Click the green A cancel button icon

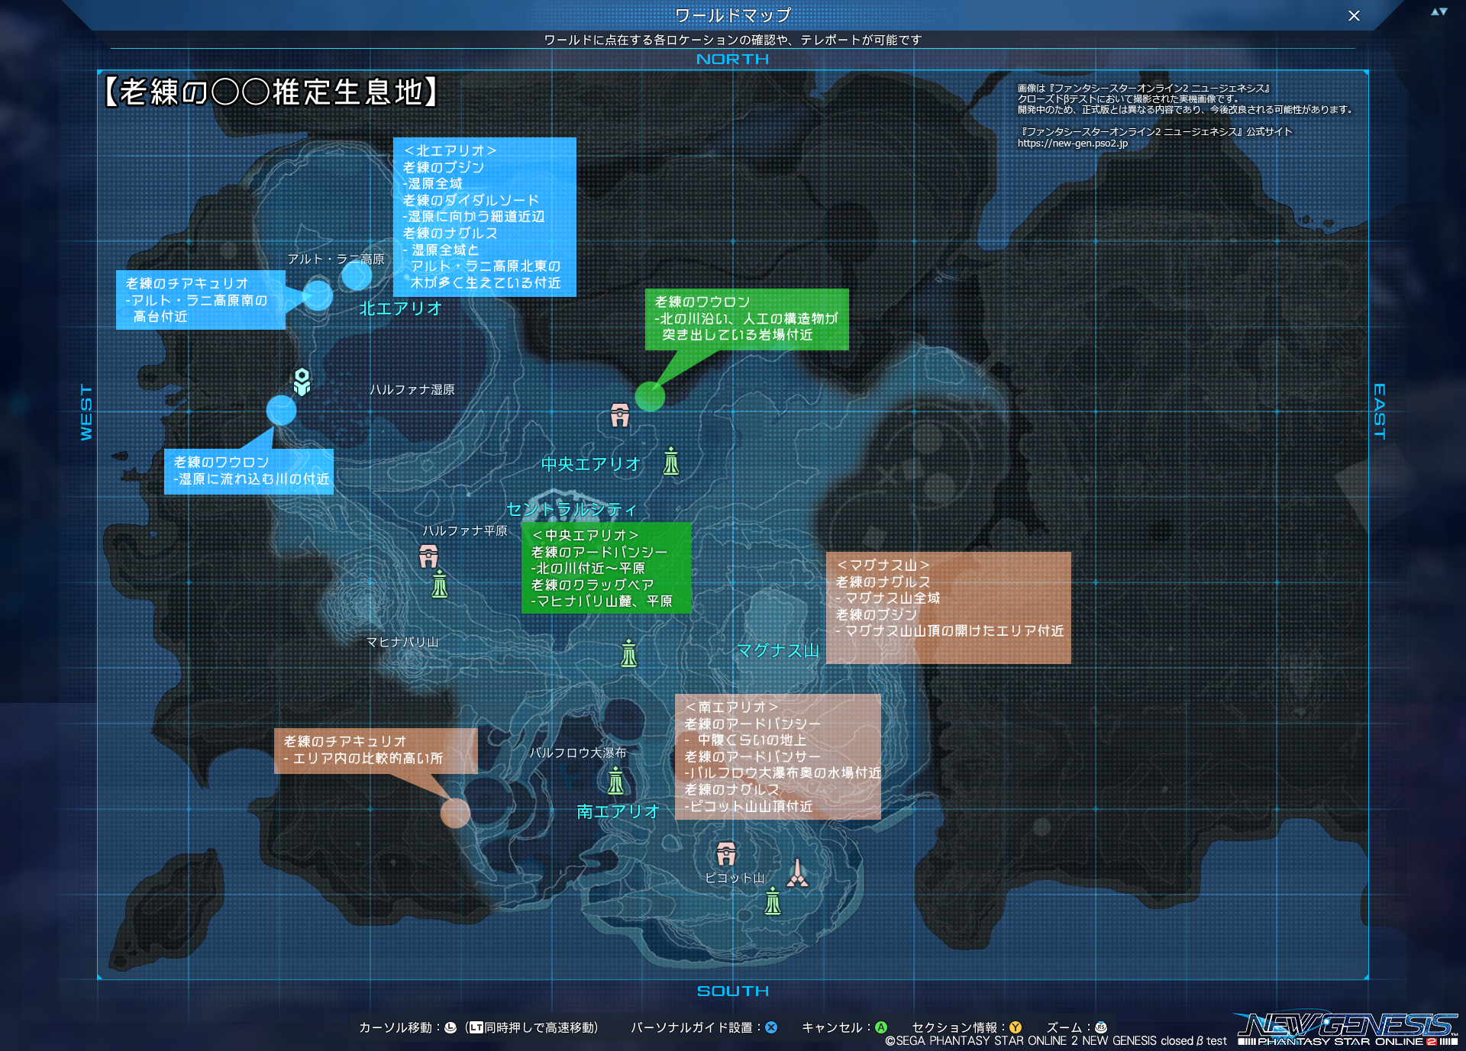tap(881, 1027)
